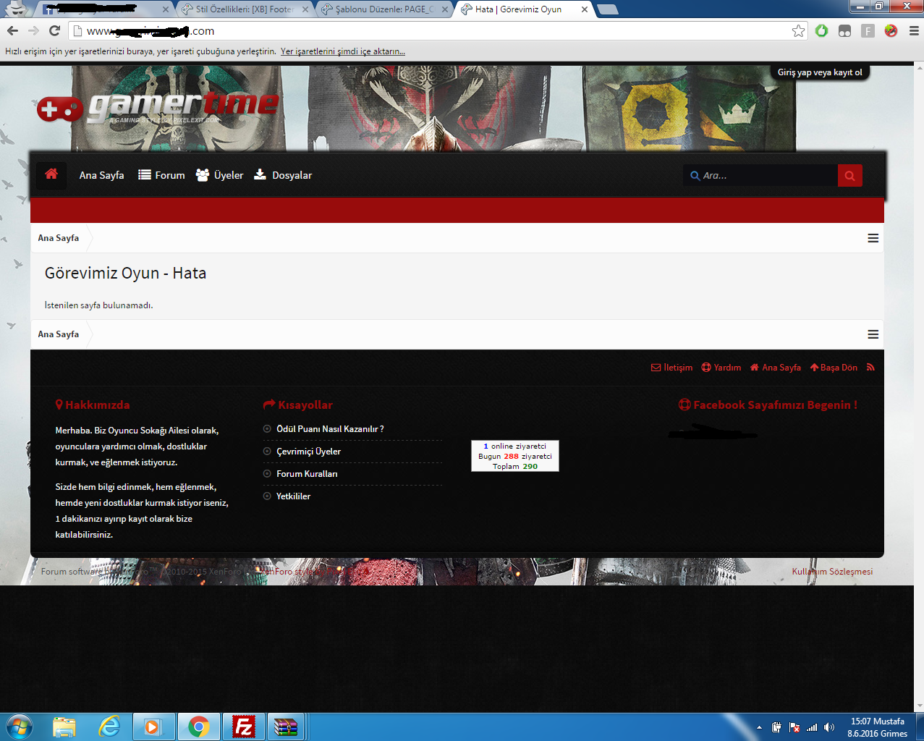Jump up with the Başa Dön link
This screenshot has width=924, height=741.
tap(834, 368)
